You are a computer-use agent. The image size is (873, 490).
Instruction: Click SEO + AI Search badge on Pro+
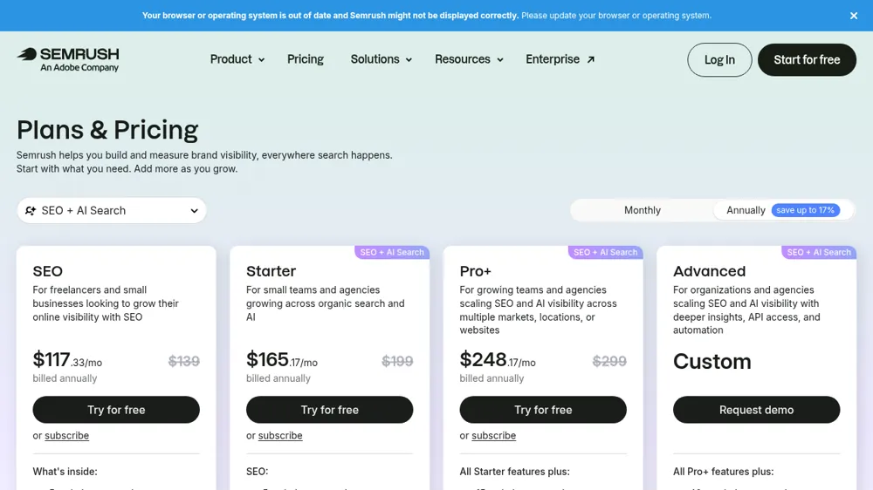point(605,253)
